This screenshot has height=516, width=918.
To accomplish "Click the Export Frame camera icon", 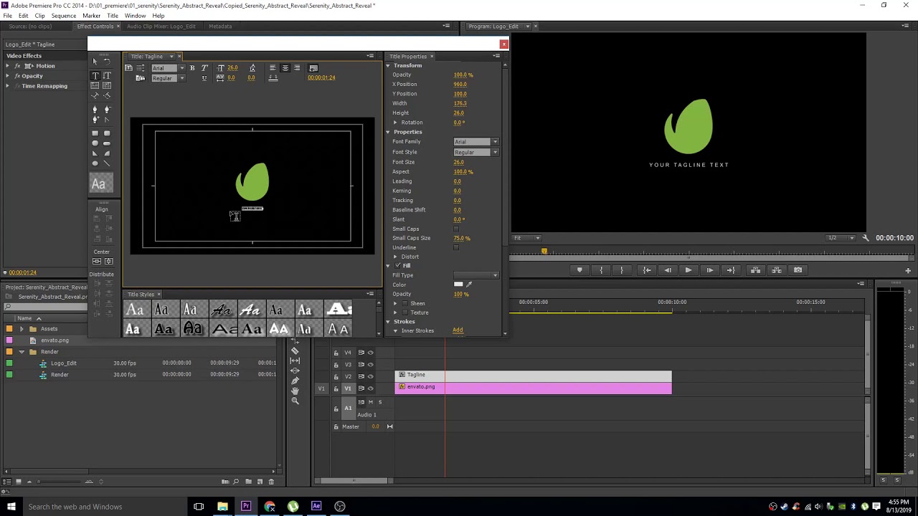I will click(798, 270).
